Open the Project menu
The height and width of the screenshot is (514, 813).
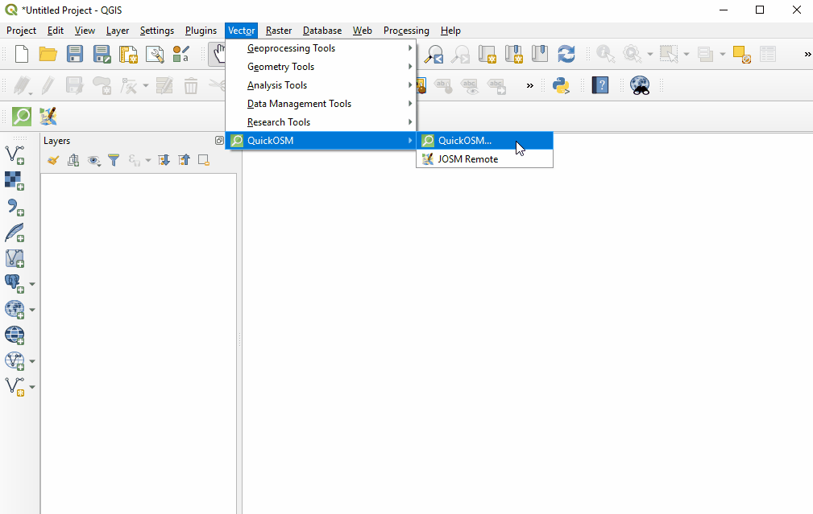(x=21, y=31)
